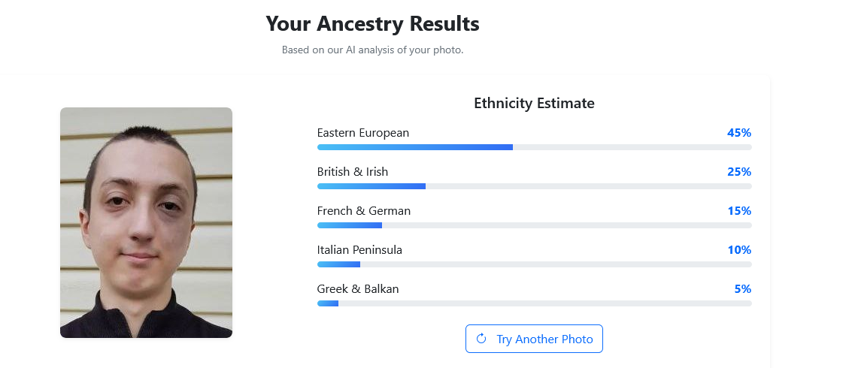Click the Eastern European progress bar
The image size is (846, 368).
(x=534, y=147)
